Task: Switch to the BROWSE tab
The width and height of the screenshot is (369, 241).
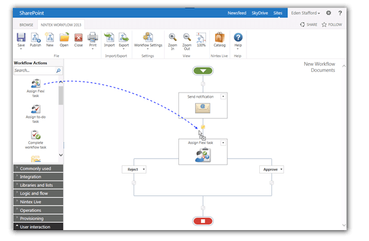Action: click(x=26, y=24)
